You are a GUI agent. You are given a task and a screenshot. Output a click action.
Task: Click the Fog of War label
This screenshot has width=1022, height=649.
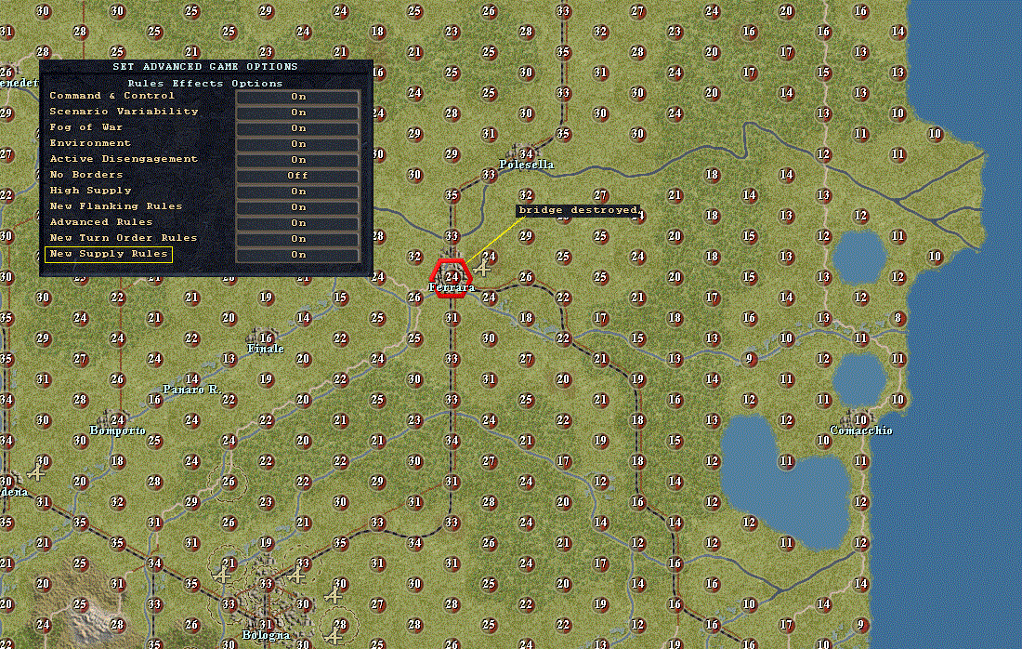click(86, 127)
